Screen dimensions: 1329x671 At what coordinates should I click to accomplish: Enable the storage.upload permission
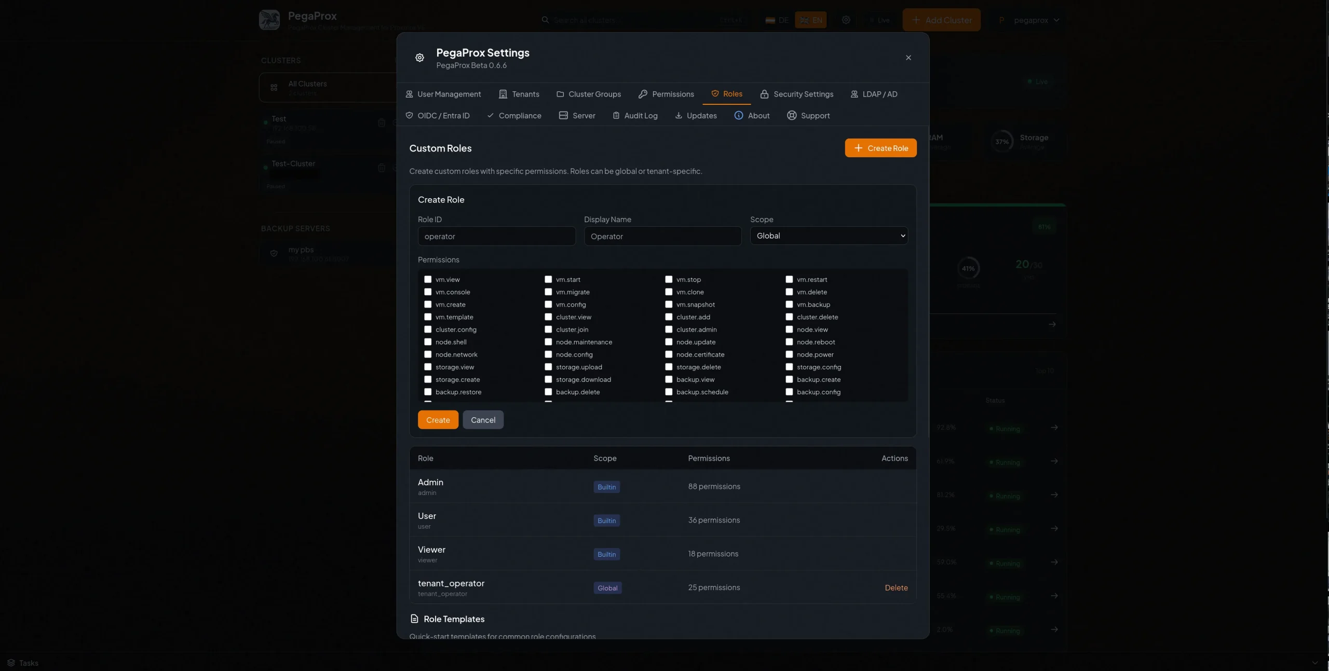pyautogui.click(x=548, y=366)
